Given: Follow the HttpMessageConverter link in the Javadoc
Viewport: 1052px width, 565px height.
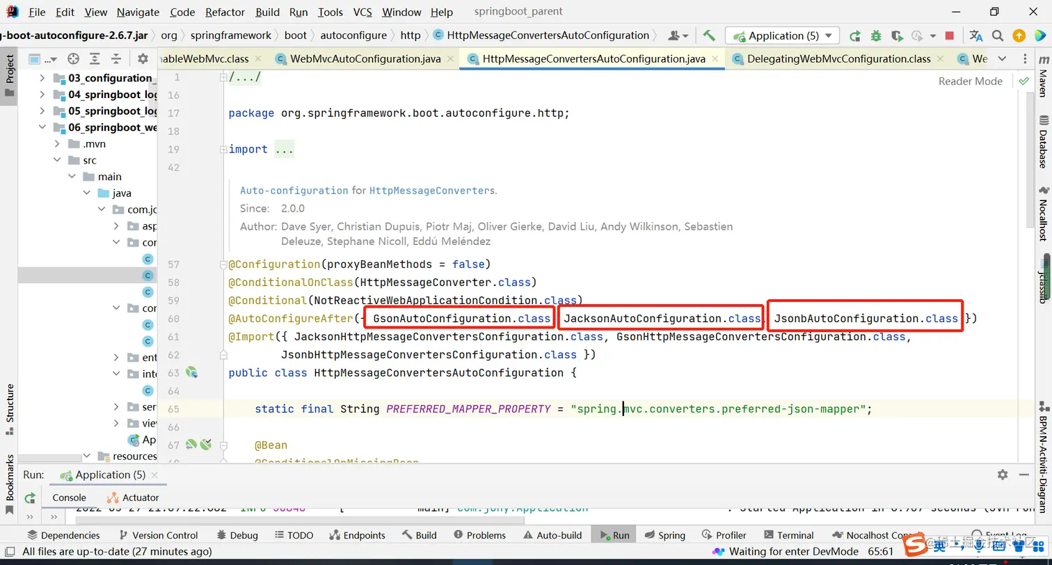Looking at the screenshot, I should point(429,190).
